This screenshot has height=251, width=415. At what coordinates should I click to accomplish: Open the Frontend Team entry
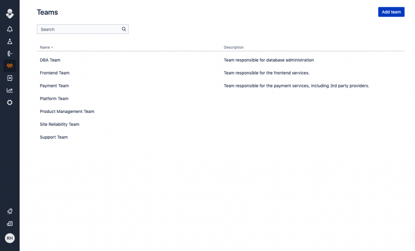pyautogui.click(x=54, y=73)
